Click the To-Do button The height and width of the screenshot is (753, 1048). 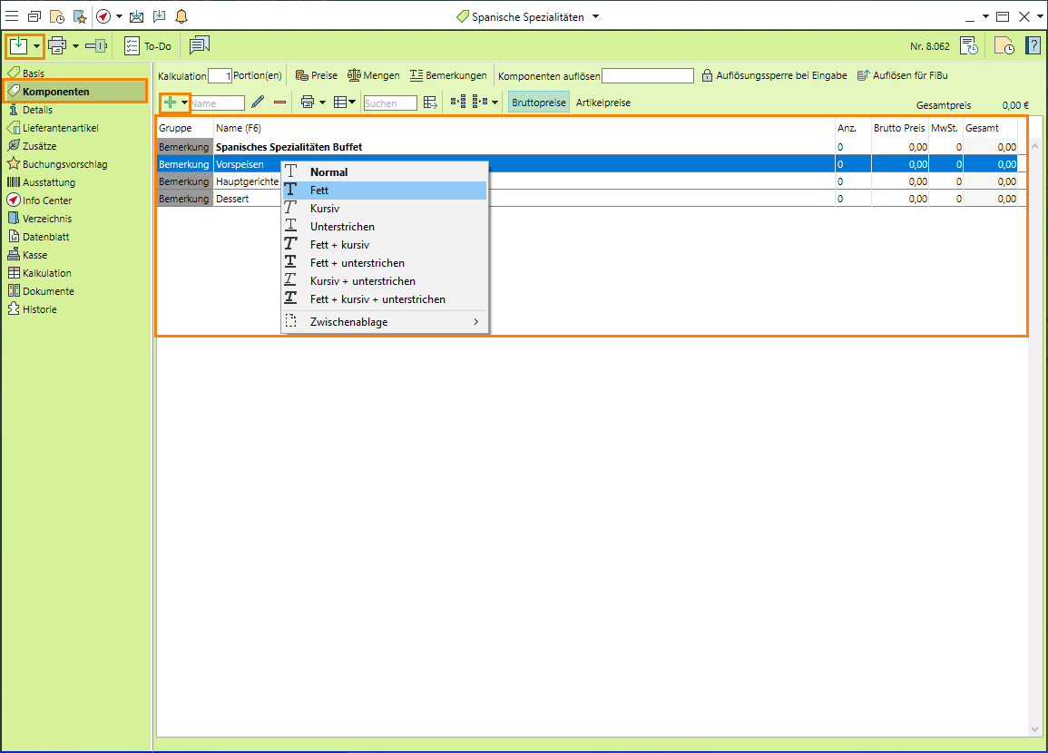click(x=148, y=45)
